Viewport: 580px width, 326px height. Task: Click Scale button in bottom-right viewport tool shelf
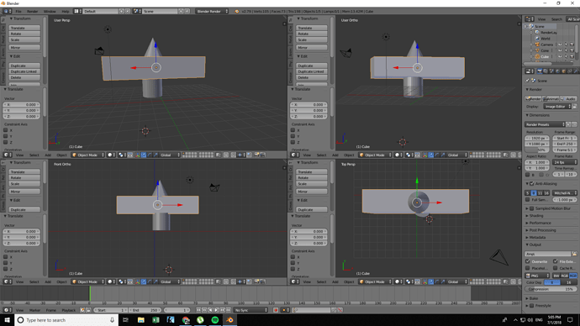[312, 184]
